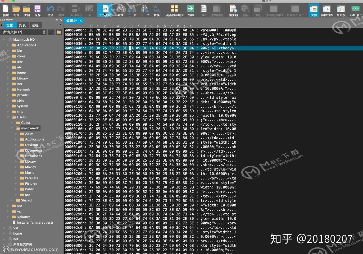Switch to the 列表 tab
The width and height of the screenshot is (363, 254).
[x=22, y=25]
